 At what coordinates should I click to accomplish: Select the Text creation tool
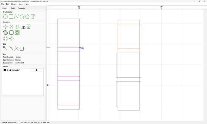(x=33, y=16)
